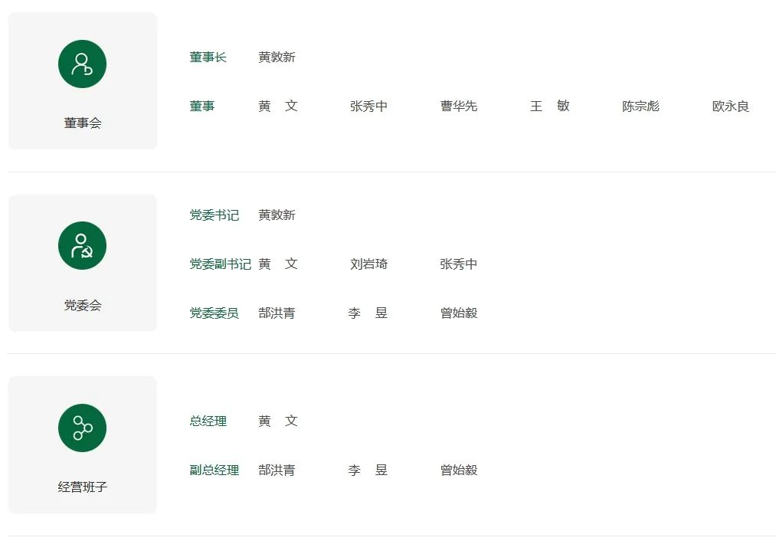Select the 党委副书记 role label
776x541 pixels.
pyautogui.click(x=220, y=264)
